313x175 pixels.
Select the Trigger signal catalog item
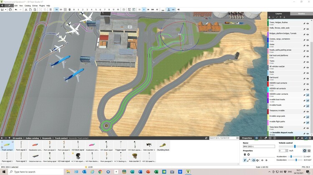point(120,145)
